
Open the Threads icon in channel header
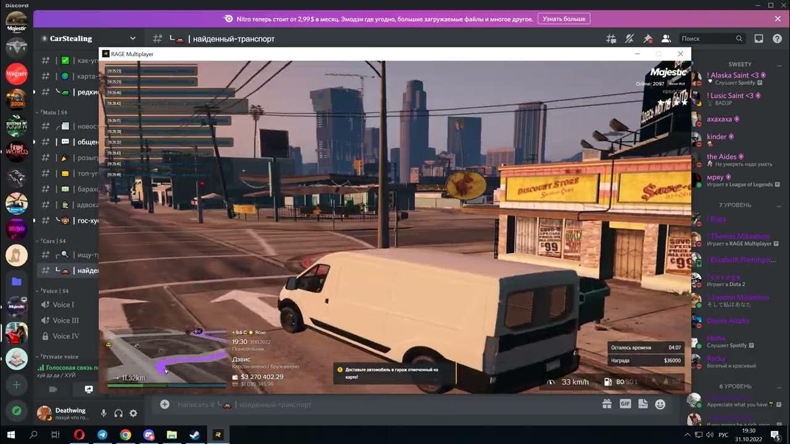(x=611, y=38)
